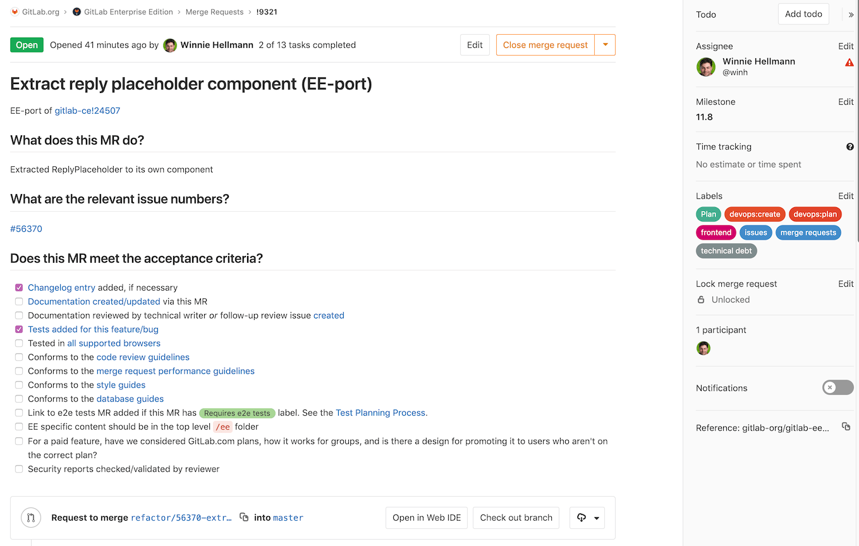The height and width of the screenshot is (546, 859).
Task: Check the Link to e2e tests MR checkbox
Action: pos(19,413)
